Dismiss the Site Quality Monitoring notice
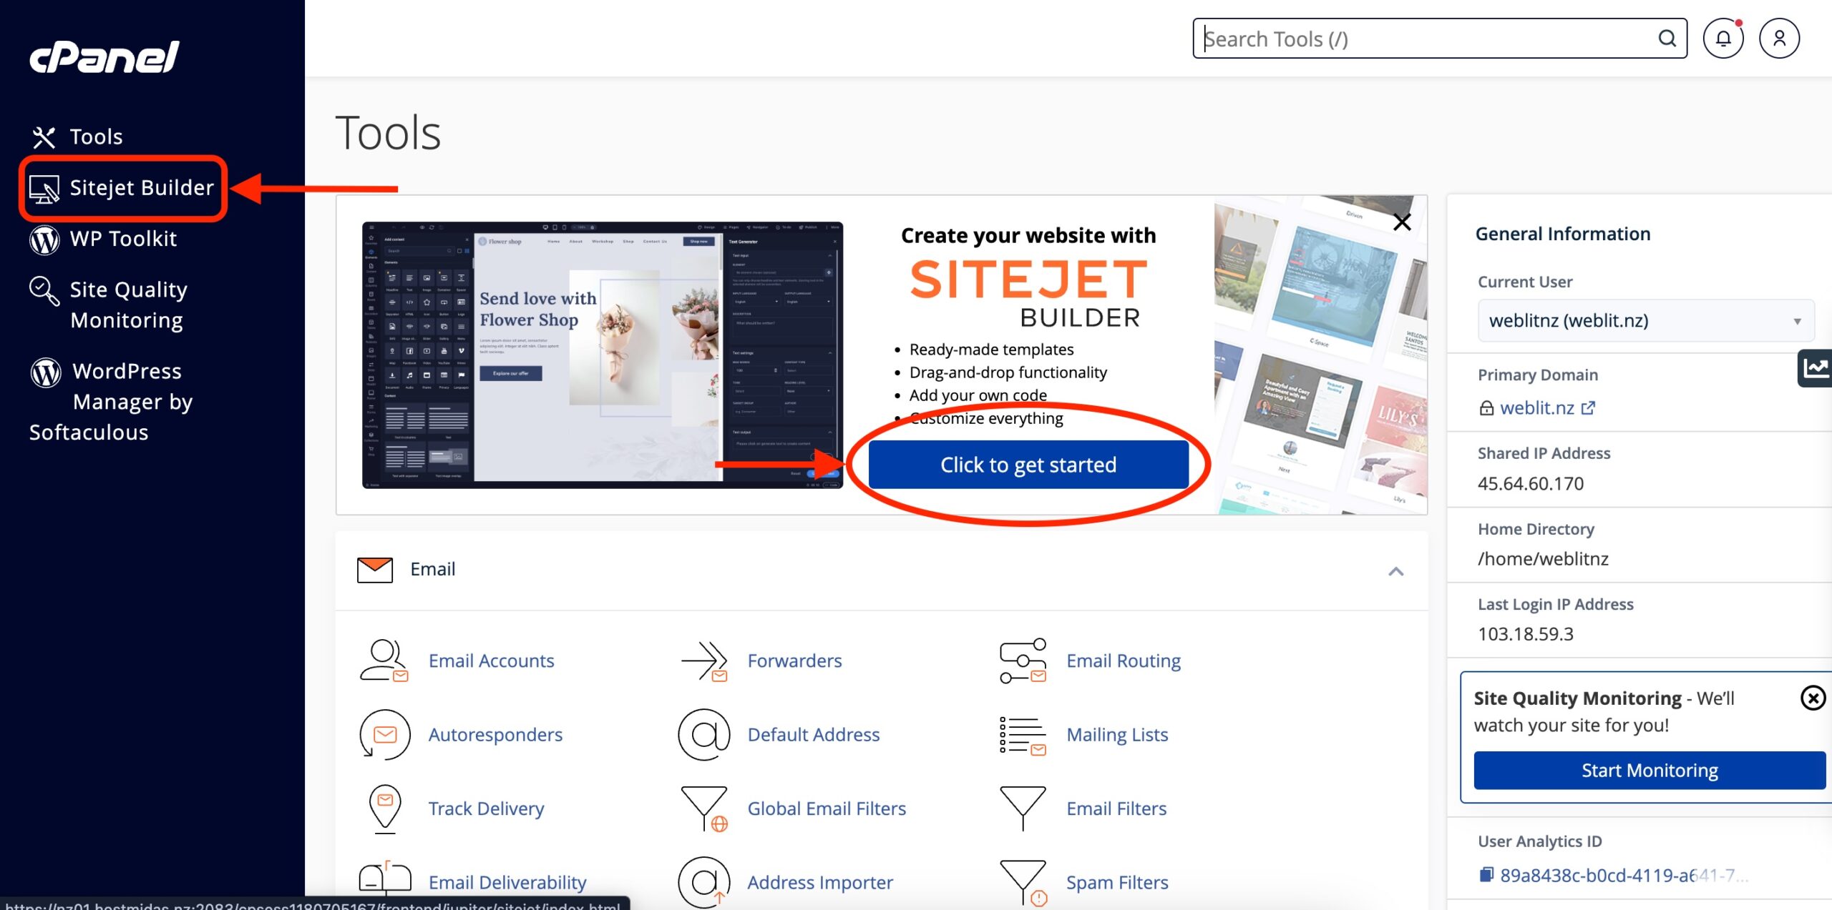 point(1813,698)
